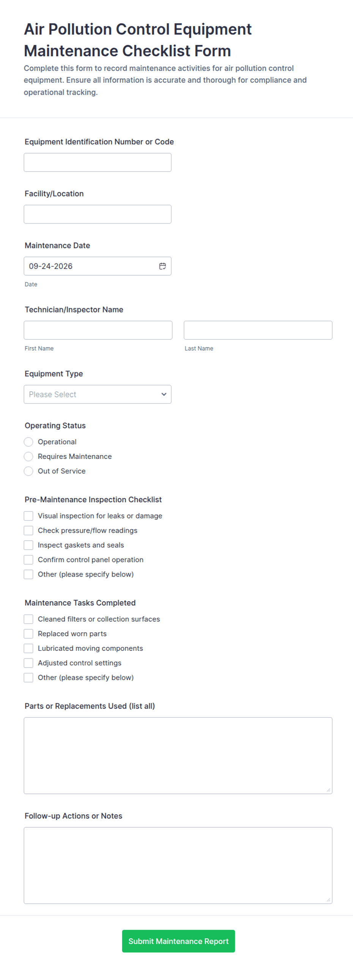353x971 pixels.
Task: Click the Equipment Type dropdown chevron
Action: (x=164, y=394)
